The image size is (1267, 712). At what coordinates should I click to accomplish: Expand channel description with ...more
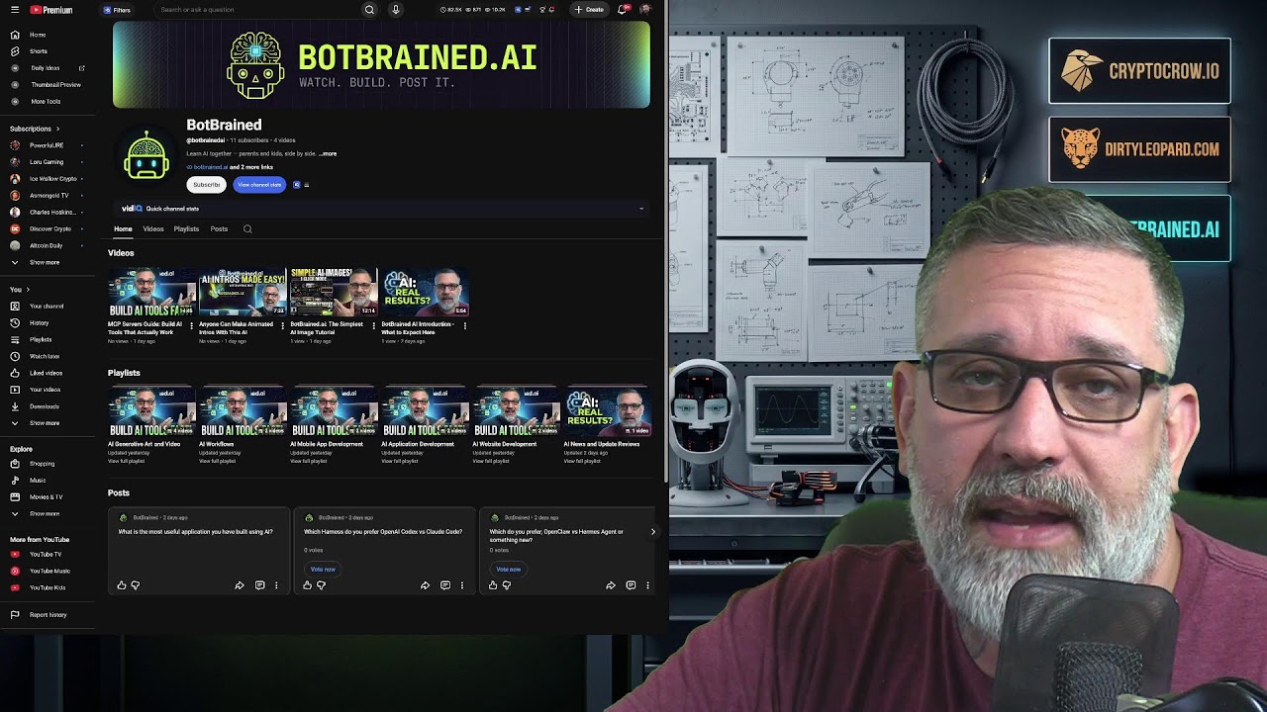coord(328,153)
